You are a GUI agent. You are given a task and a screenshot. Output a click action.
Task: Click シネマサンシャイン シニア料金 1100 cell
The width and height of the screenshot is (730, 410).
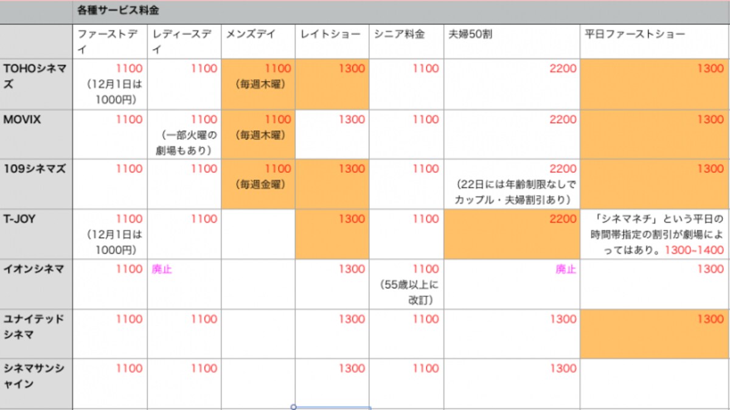(x=406, y=384)
